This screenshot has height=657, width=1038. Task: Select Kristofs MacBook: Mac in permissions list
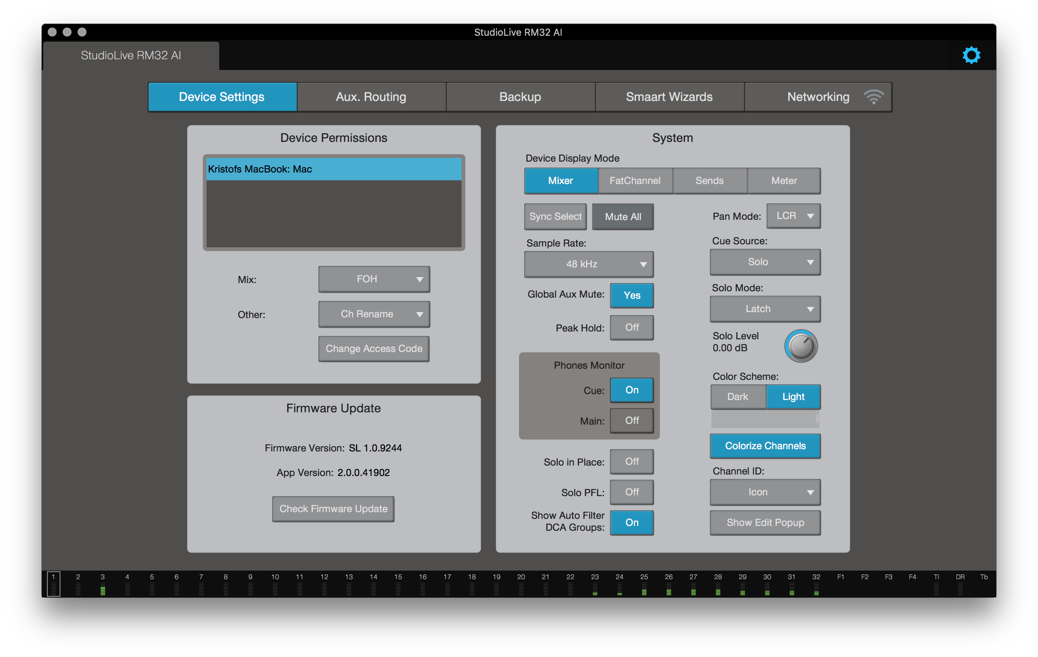coord(334,169)
